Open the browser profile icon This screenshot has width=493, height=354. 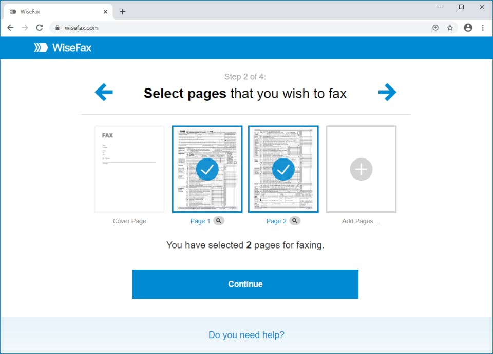pyautogui.click(x=468, y=28)
